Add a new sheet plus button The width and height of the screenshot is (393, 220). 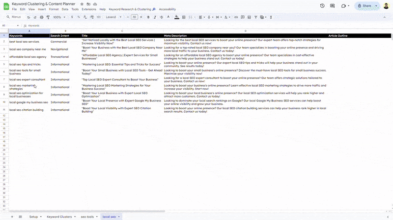pos(12,217)
